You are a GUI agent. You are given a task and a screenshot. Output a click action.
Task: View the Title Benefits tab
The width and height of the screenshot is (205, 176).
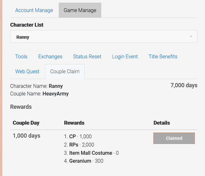point(163,56)
